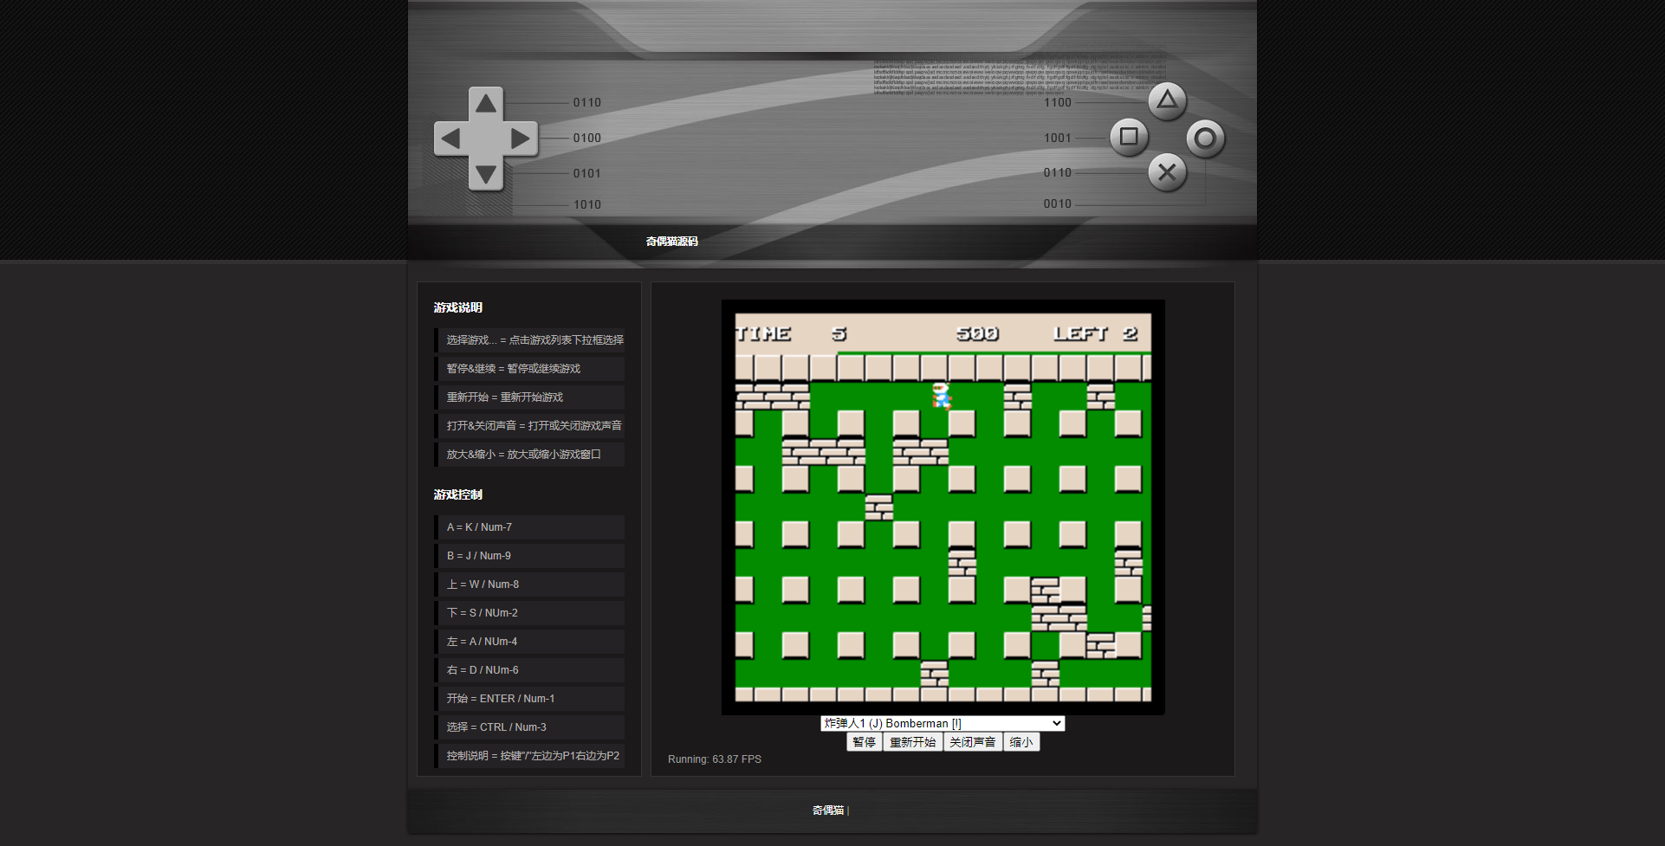Viewport: 1665px width, 846px height.
Task: Shrink game window with 缩小 button
Action: tap(1021, 742)
